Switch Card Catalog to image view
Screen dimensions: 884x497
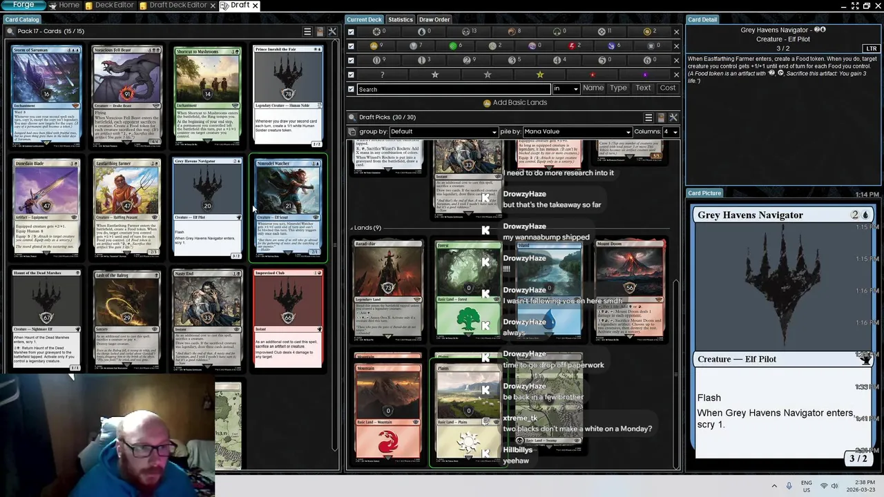[x=320, y=32]
